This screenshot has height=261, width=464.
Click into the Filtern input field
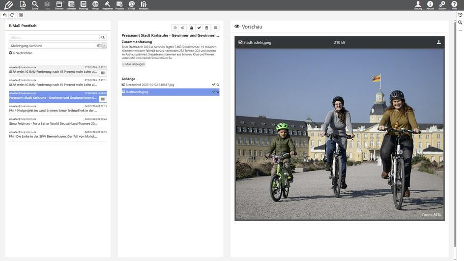pyautogui.click(x=54, y=37)
